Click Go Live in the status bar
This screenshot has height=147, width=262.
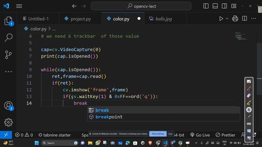(200, 135)
